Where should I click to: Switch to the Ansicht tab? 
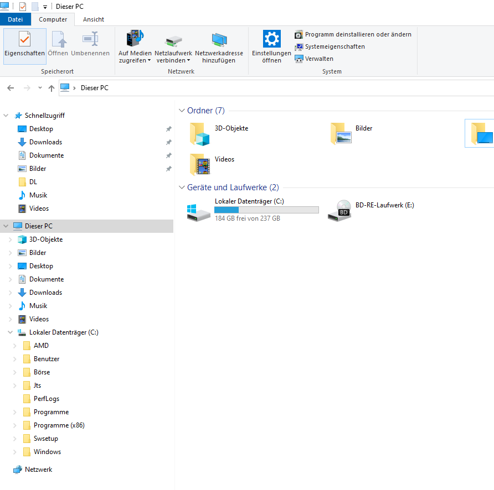pos(93,19)
